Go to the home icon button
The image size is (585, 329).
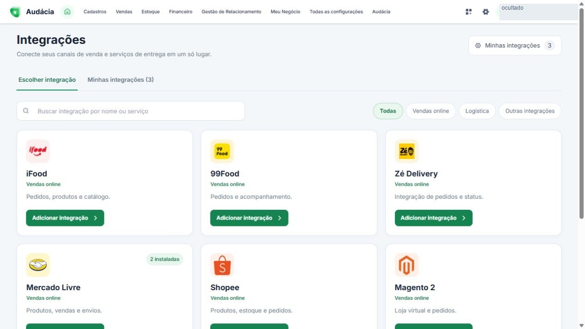(68, 12)
